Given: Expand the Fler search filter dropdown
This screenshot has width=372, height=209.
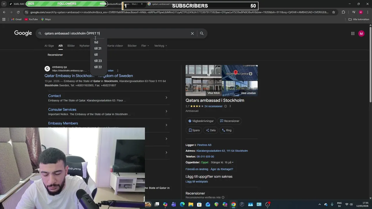Looking at the screenshot, I should [x=145, y=46].
